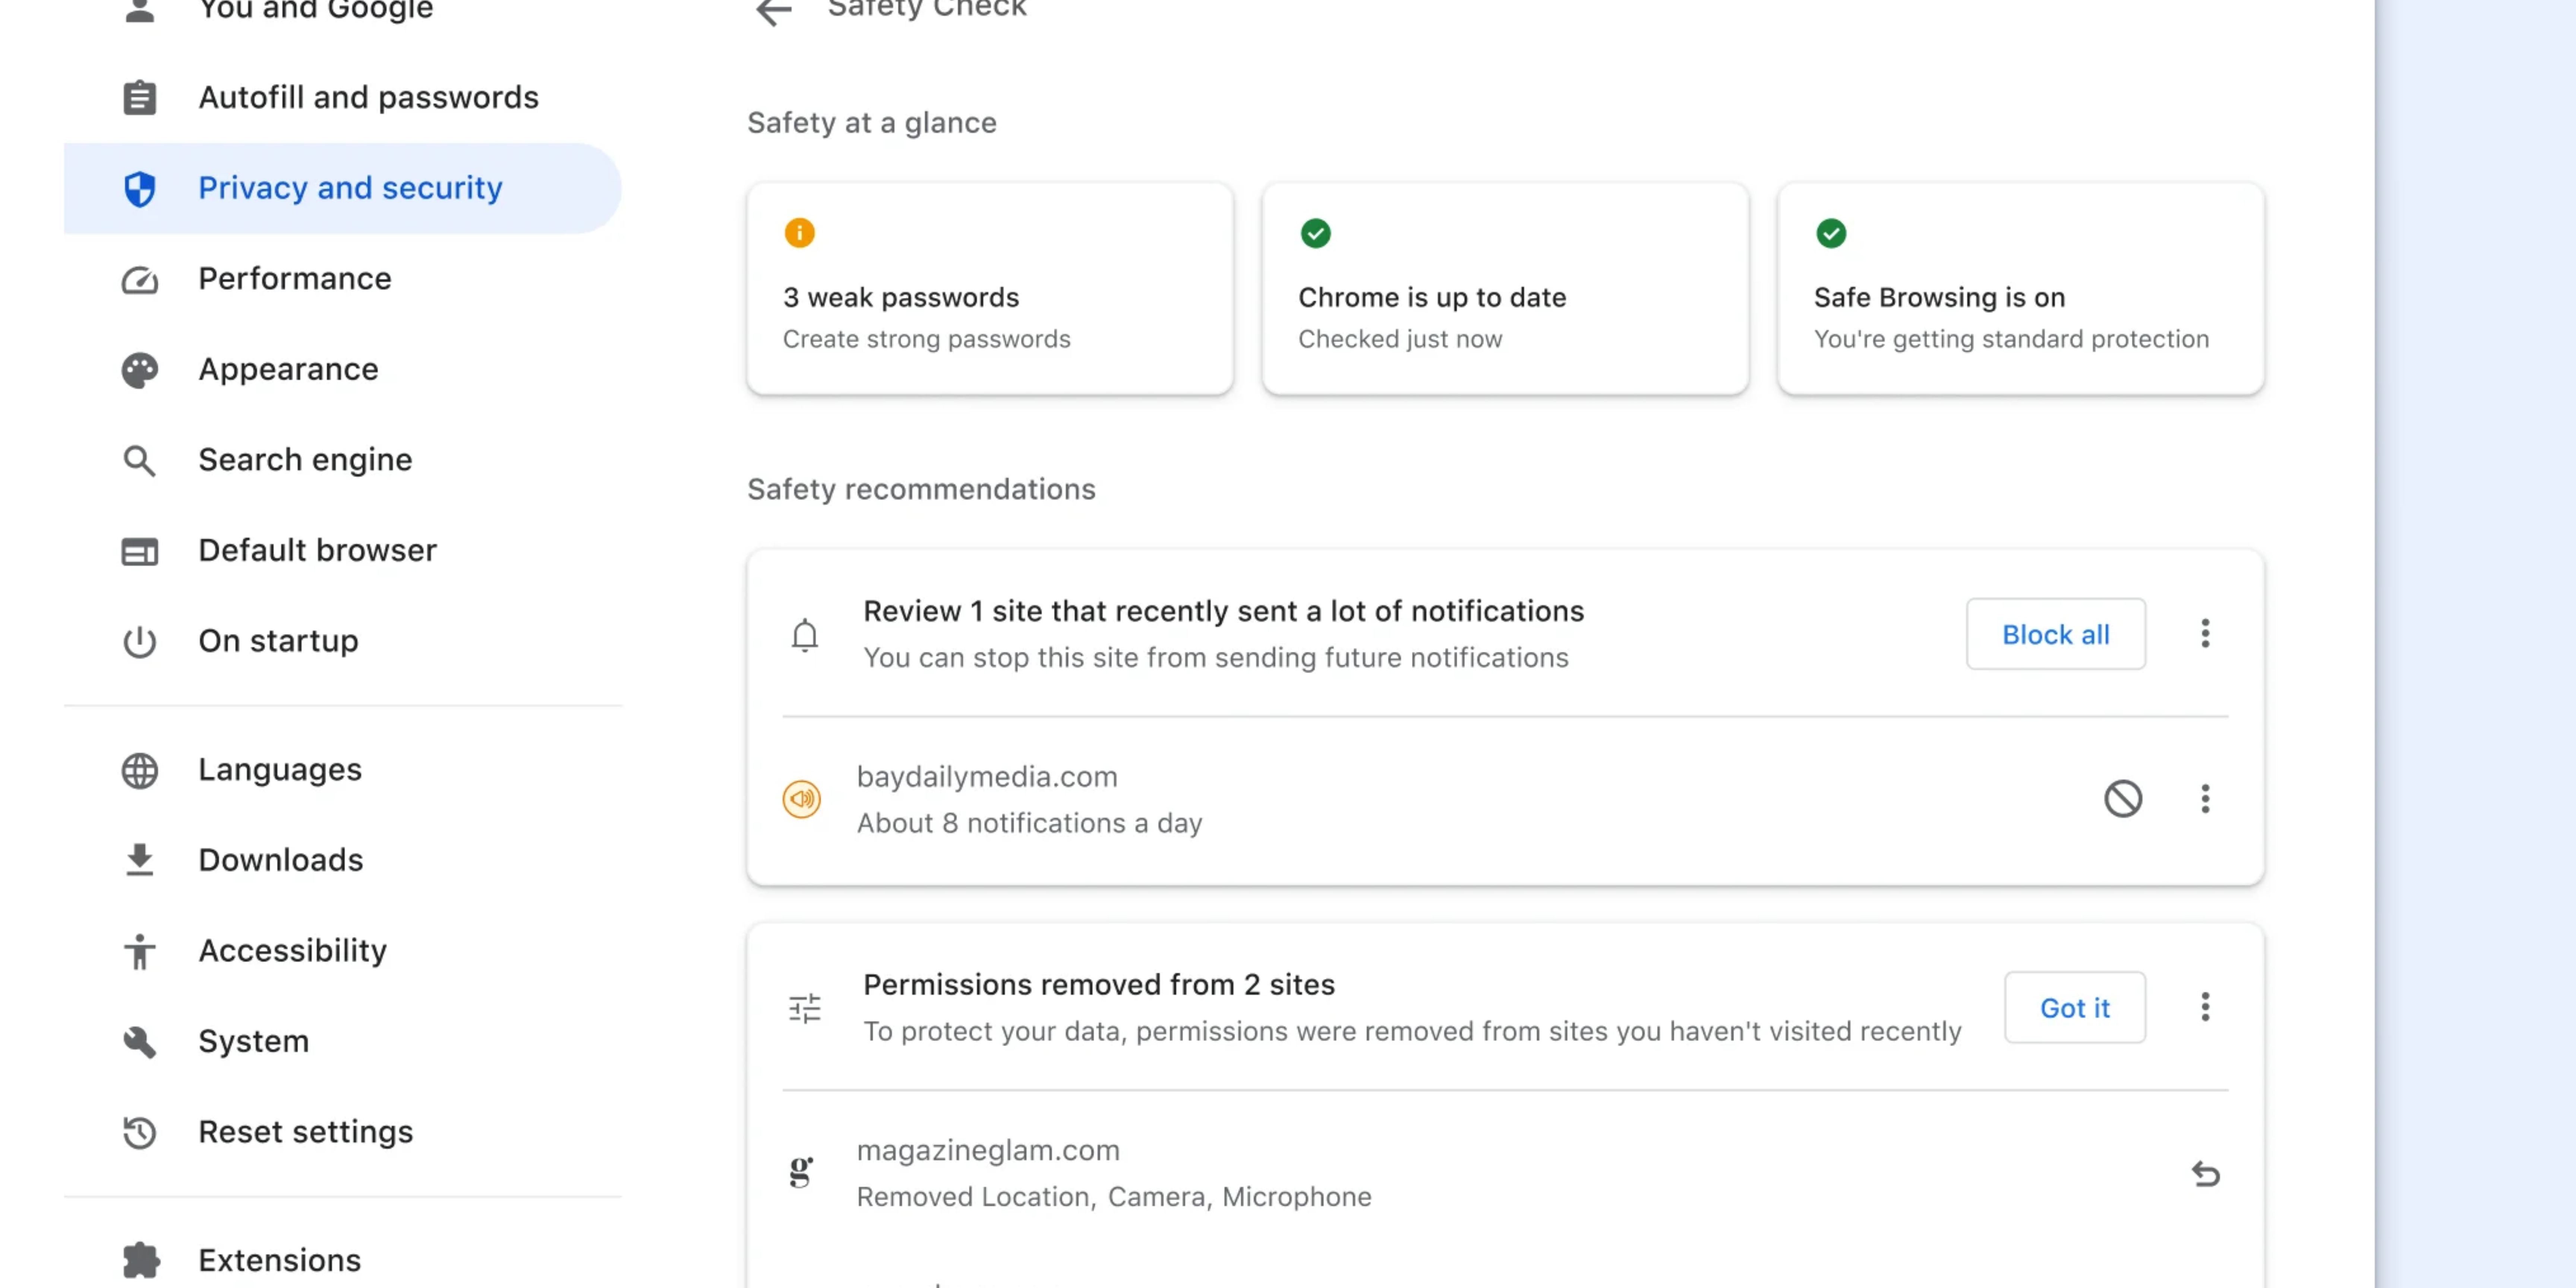
Task: Click the Chrome is up to date card
Action: (x=1504, y=289)
